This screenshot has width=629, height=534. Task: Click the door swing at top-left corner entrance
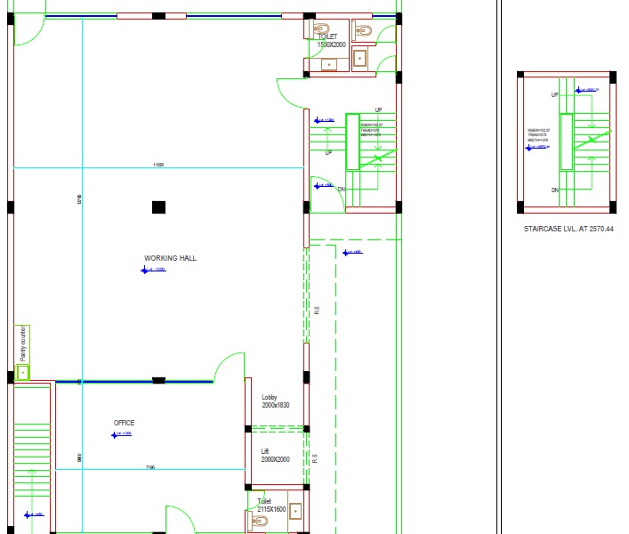tap(29, 29)
